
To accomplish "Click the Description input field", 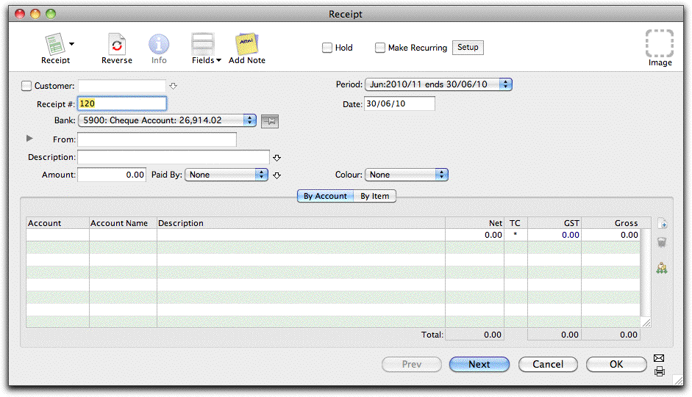I will click(174, 157).
